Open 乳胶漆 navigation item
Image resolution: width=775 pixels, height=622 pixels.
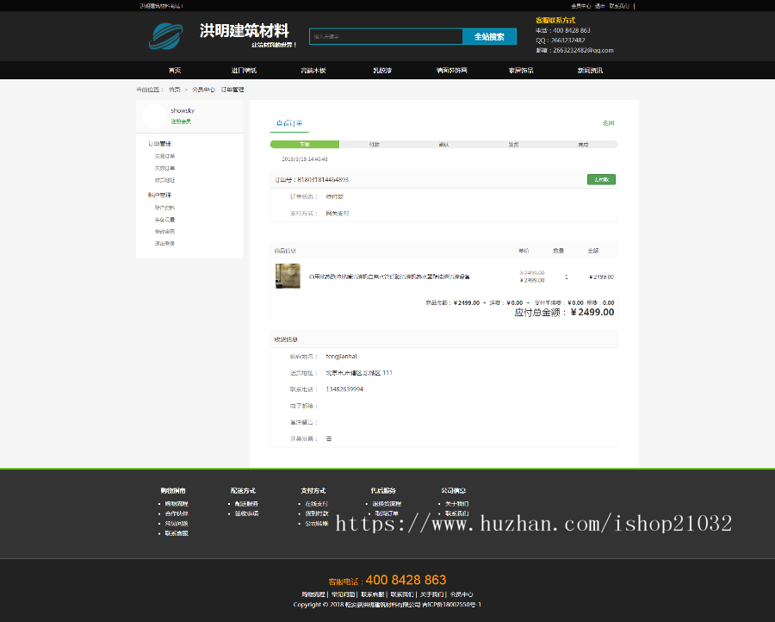(382, 70)
